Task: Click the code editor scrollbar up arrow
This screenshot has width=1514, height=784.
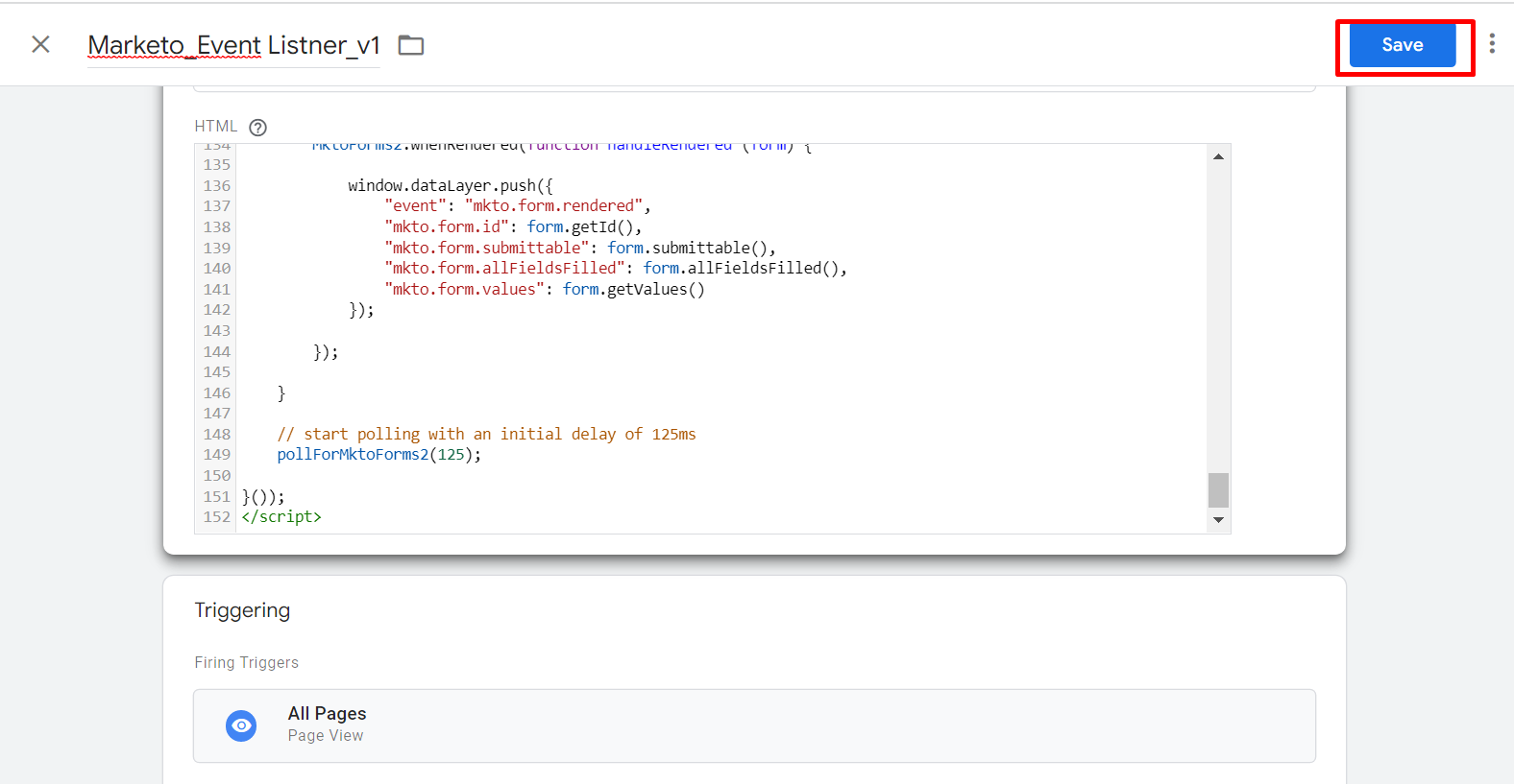Action: point(1218,156)
